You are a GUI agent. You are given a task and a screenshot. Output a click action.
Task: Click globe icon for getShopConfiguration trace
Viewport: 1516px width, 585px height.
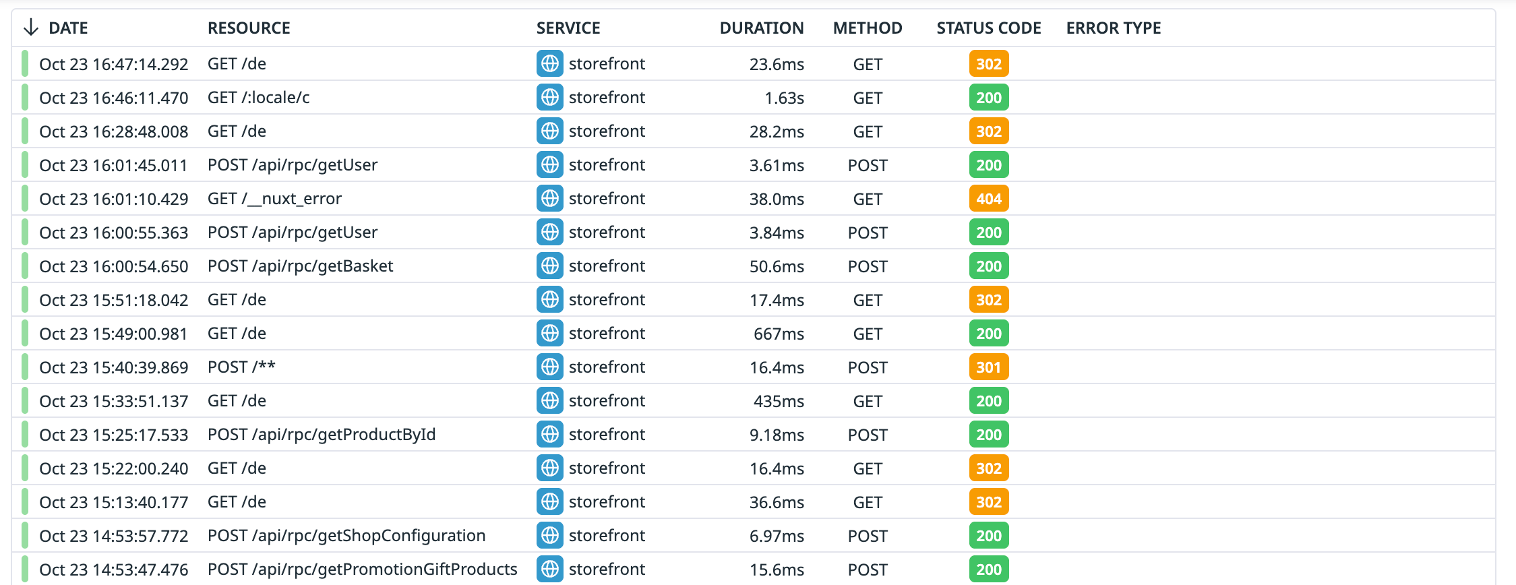[550, 536]
